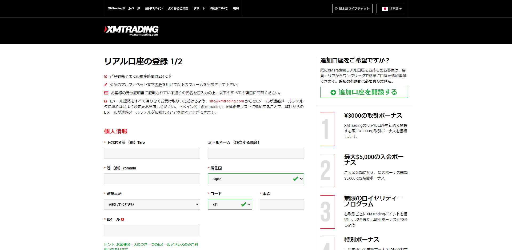Viewport: 512px width, 250px height.
Task: Click the headset icon in live chat button
Action: coord(336,9)
